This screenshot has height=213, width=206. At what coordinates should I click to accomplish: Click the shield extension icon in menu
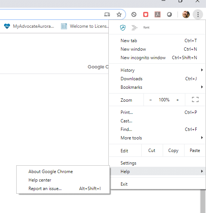click(x=123, y=28)
